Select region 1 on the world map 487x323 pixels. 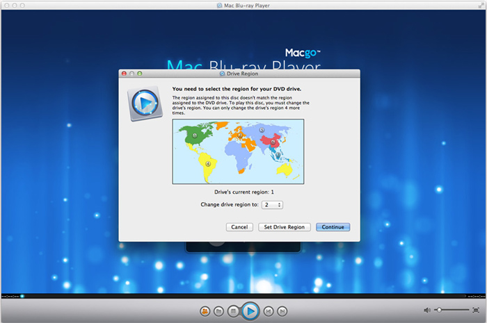click(x=195, y=135)
